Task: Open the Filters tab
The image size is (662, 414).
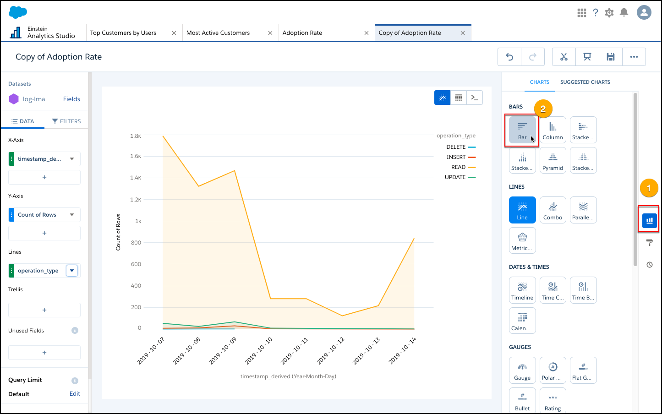Action: pyautogui.click(x=66, y=121)
